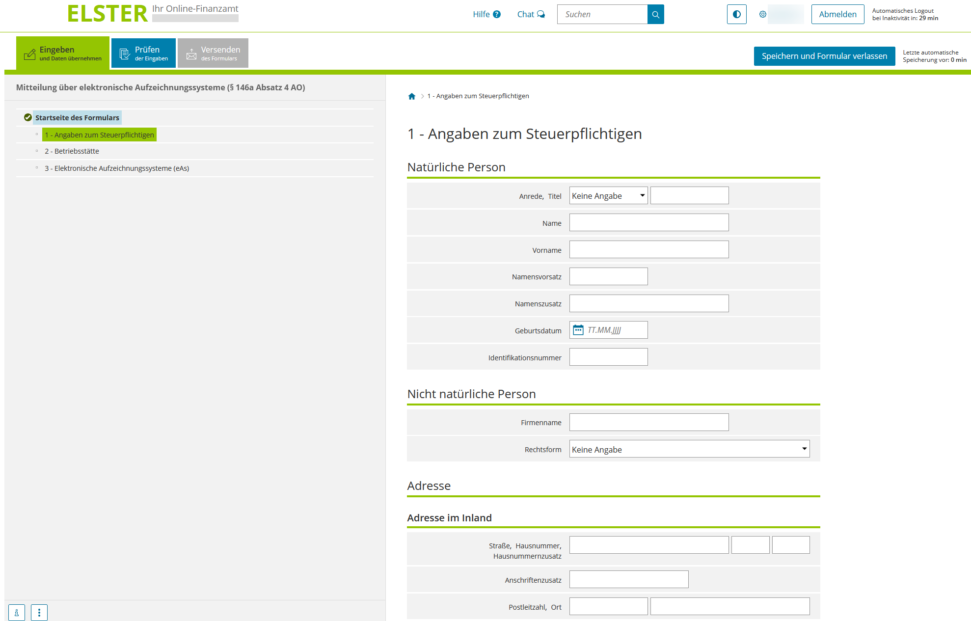Click the search magnifier button
The height and width of the screenshot is (621, 971).
(x=655, y=15)
